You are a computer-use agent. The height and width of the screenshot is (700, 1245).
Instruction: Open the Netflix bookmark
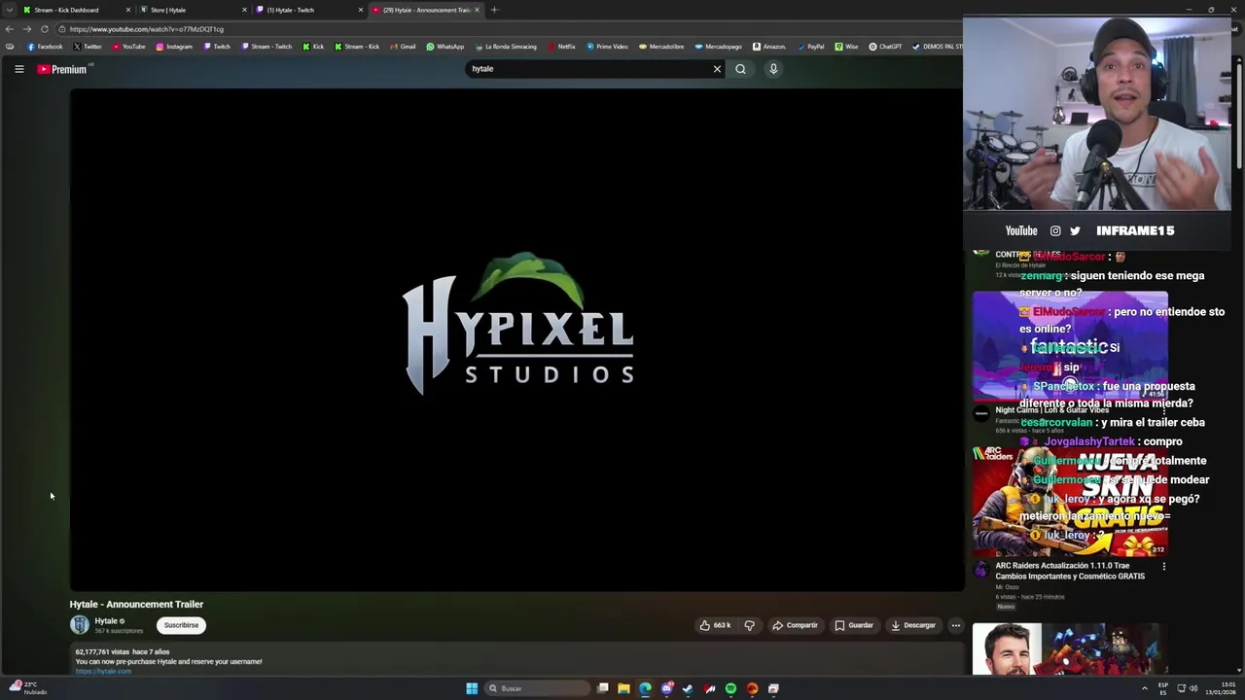coord(561,47)
